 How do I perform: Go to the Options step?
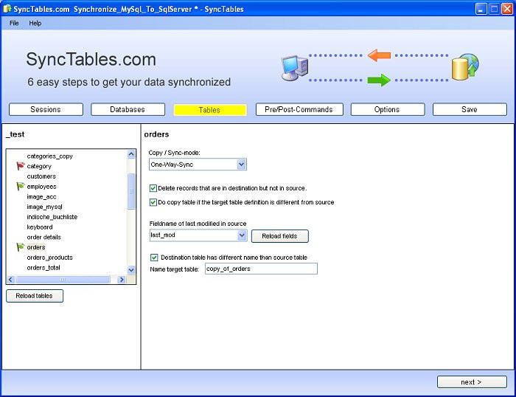point(387,109)
